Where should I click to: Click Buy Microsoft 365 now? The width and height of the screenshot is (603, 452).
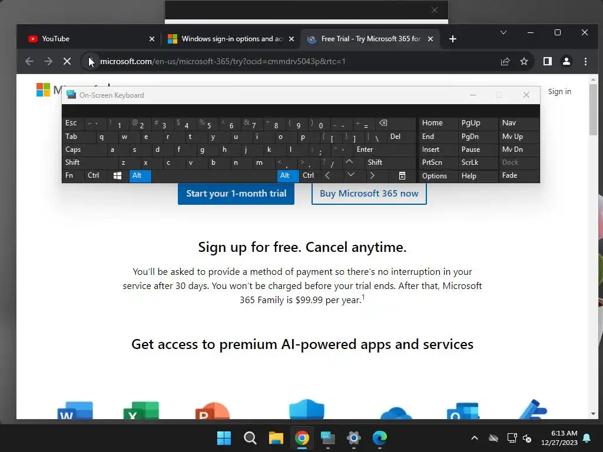pyautogui.click(x=369, y=193)
